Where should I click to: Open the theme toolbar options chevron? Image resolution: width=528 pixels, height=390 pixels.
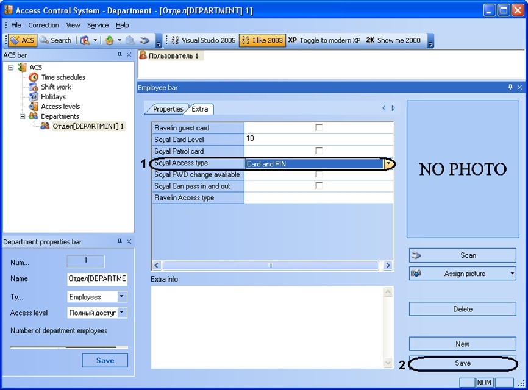coord(430,41)
